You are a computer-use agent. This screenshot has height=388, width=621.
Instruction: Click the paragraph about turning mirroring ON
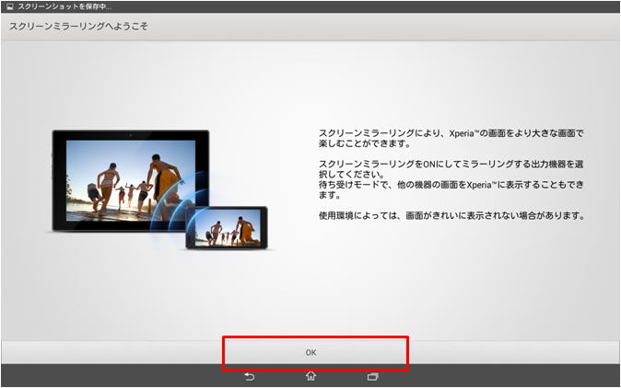[x=451, y=168]
